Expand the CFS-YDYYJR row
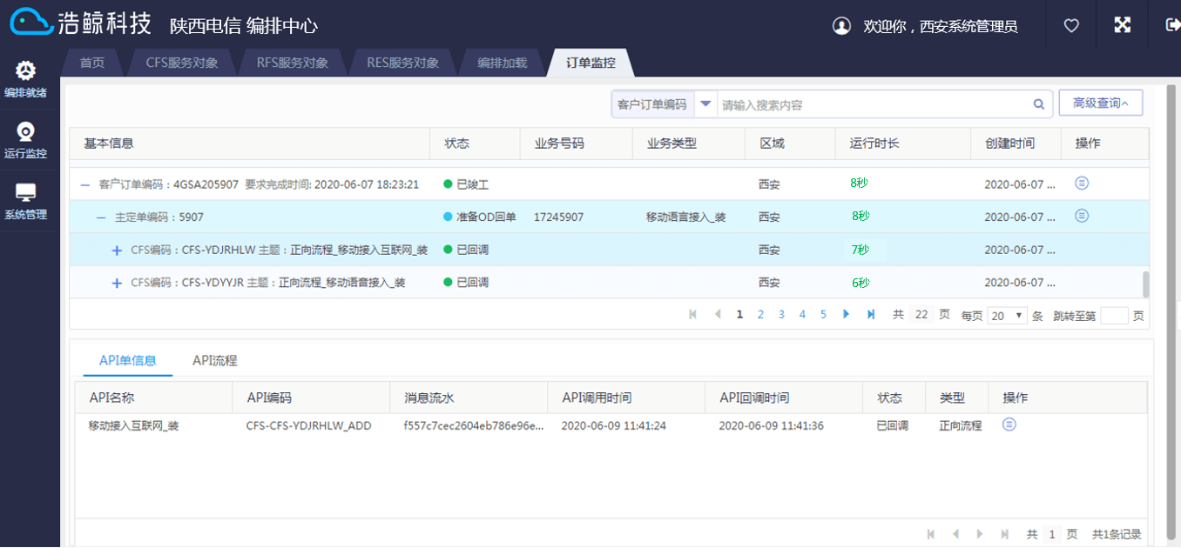Image resolution: width=1181 pixels, height=548 pixels. 117,283
